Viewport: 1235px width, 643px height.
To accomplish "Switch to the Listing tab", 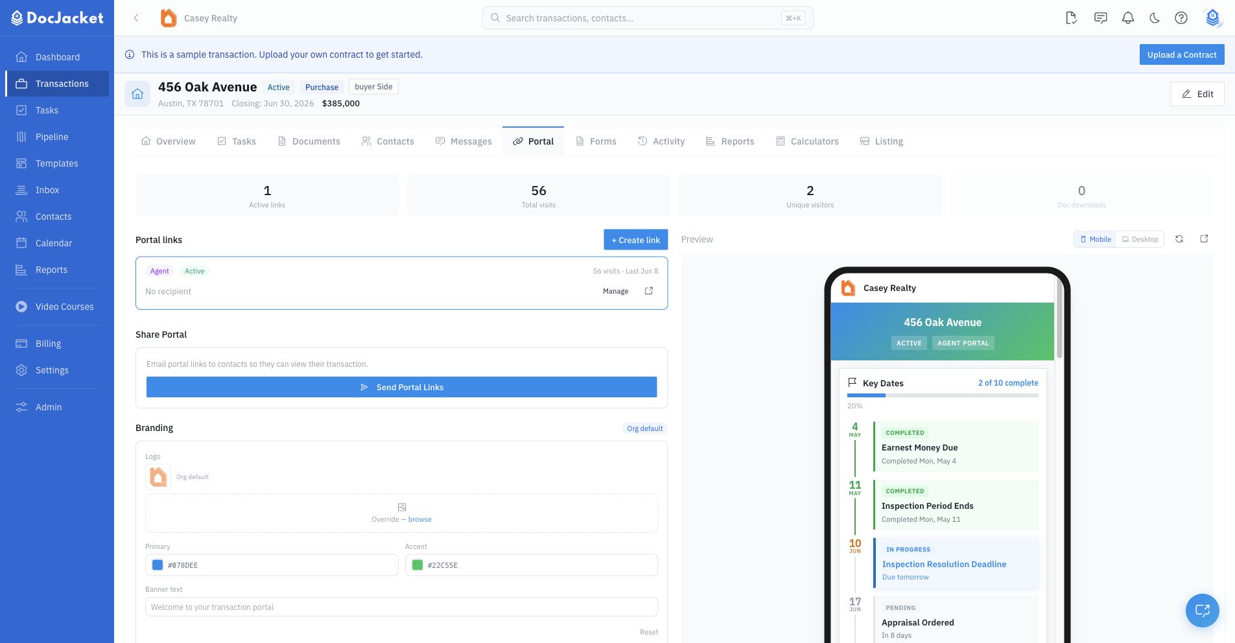I will 882,141.
